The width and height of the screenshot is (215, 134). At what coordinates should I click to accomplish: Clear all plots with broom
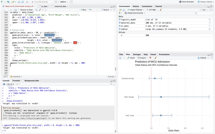[155, 58]
